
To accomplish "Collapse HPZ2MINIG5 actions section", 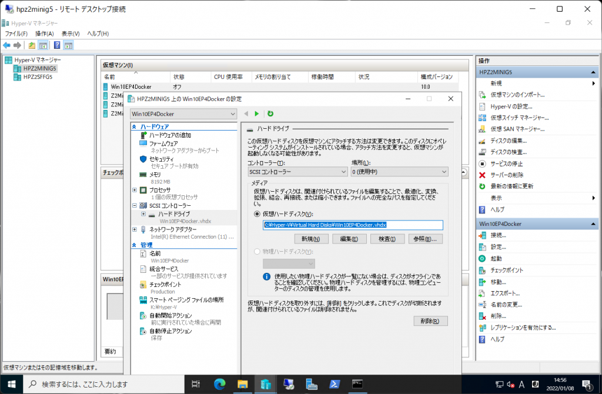I will (x=593, y=72).
